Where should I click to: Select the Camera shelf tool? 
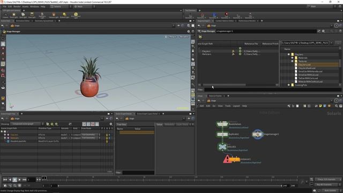[5, 15]
